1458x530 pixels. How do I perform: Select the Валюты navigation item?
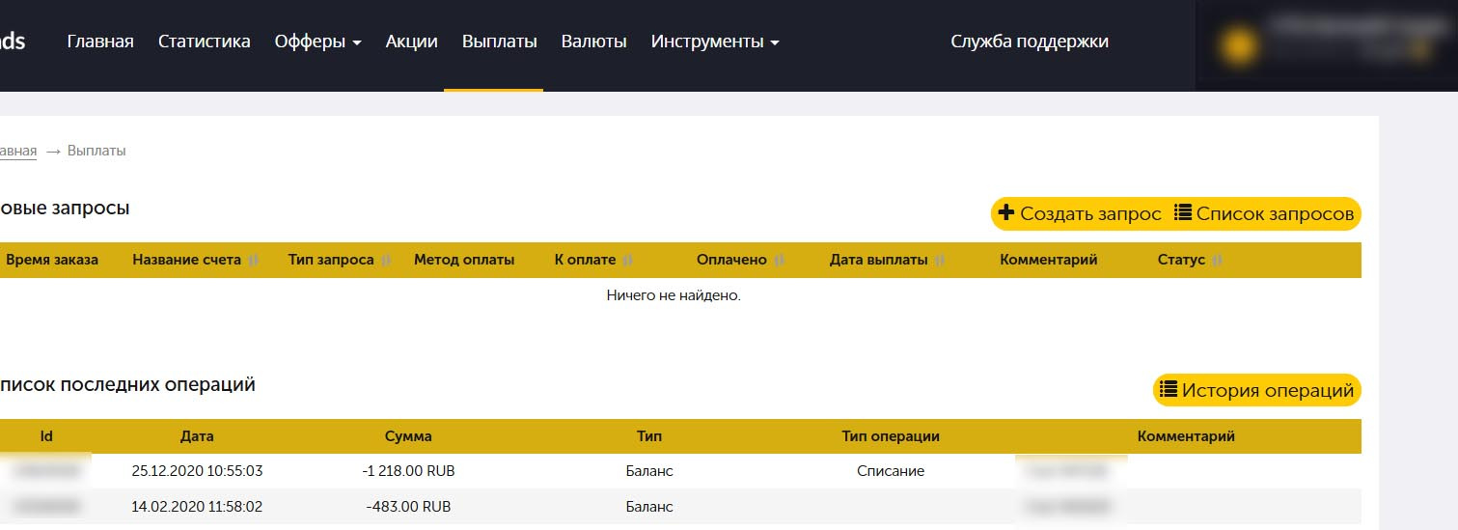click(593, 42)
